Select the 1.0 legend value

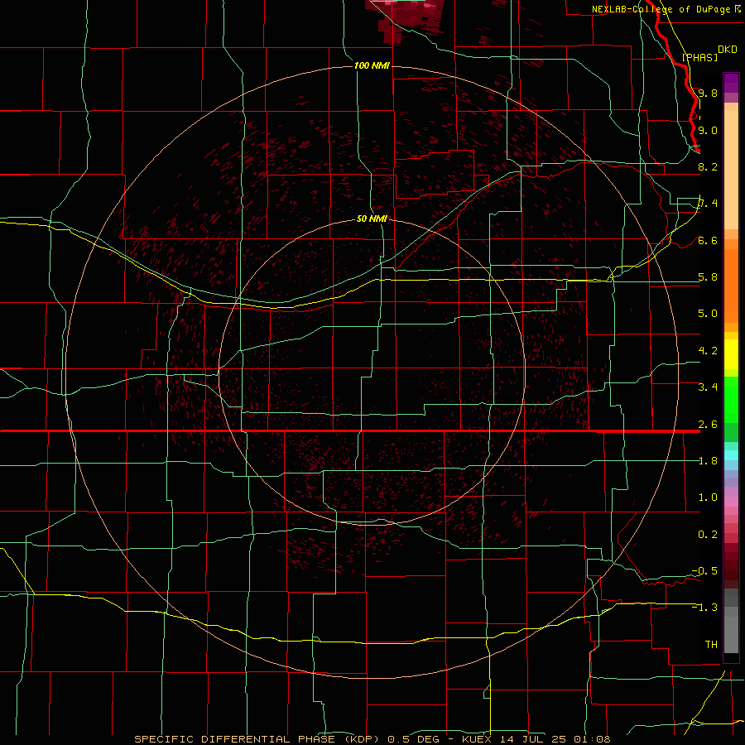tap(708, 497)
